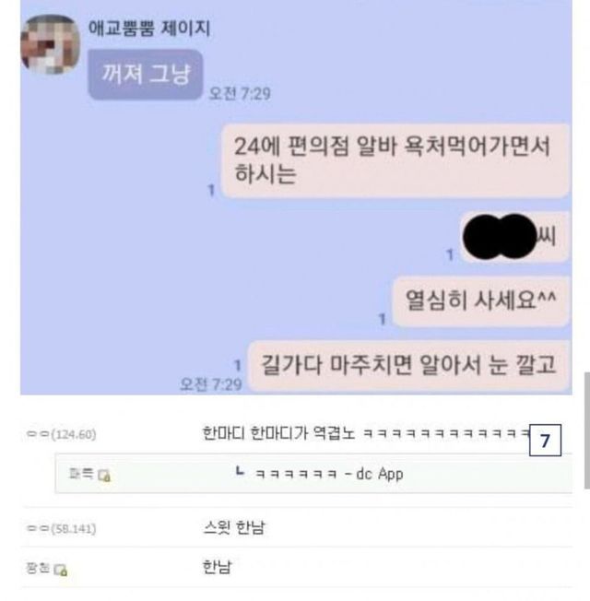
Task: Tap the blacked-out name in the message
Action: tap(499, 237)
